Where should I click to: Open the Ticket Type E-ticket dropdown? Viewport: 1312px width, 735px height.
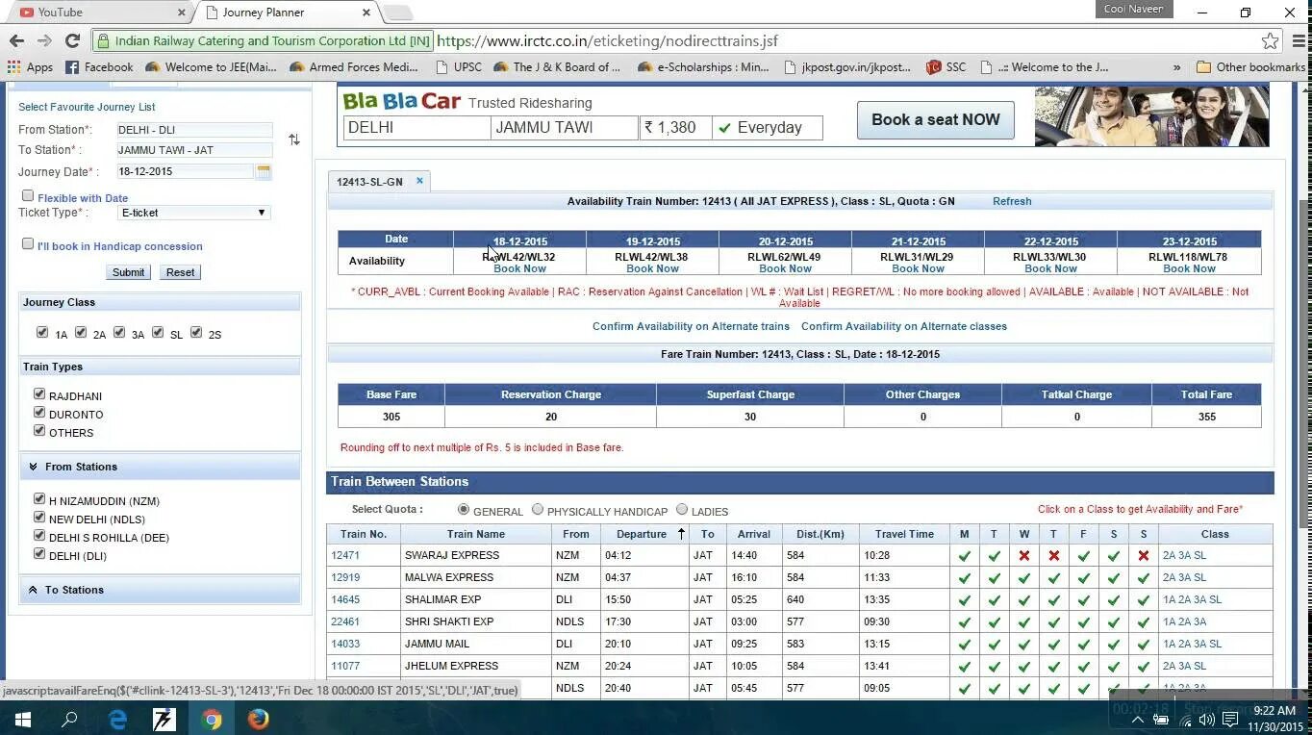tap(193, 213)
